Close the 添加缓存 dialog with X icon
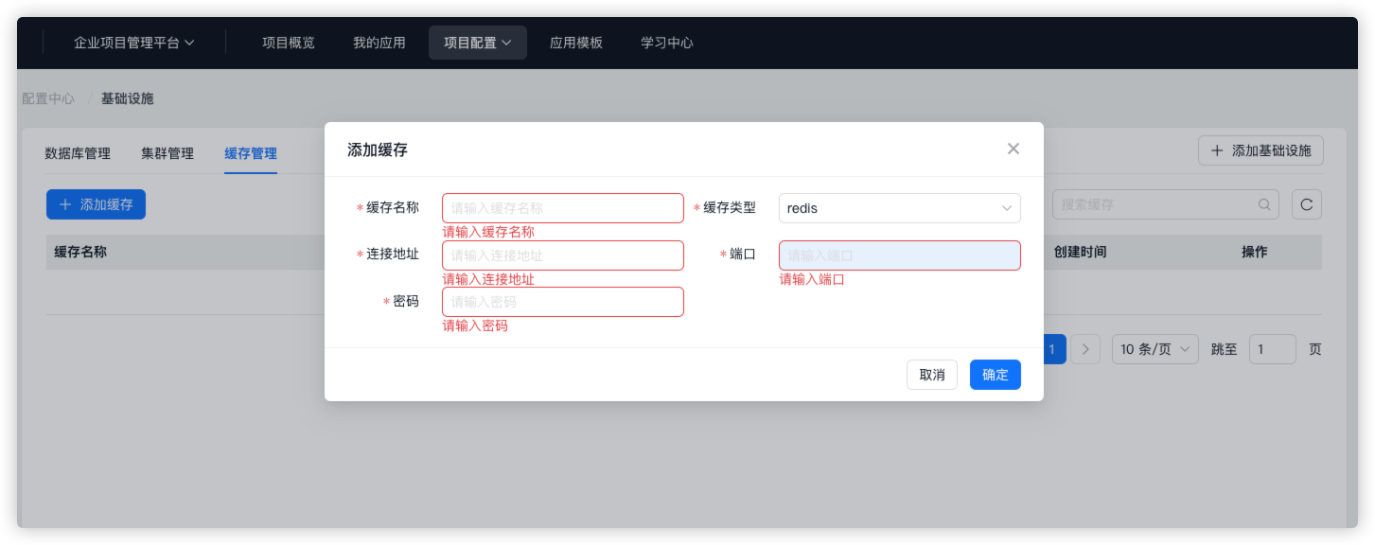This screenshot has height=545, width=1375. 1013,149
